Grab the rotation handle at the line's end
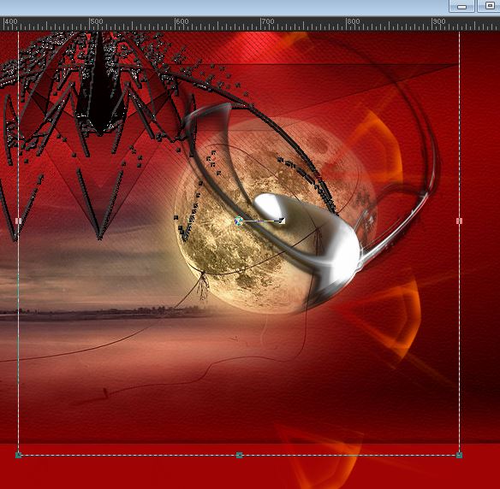Image resolution: width=500 pixels, height=489 pixels. (x=282, y=221)
